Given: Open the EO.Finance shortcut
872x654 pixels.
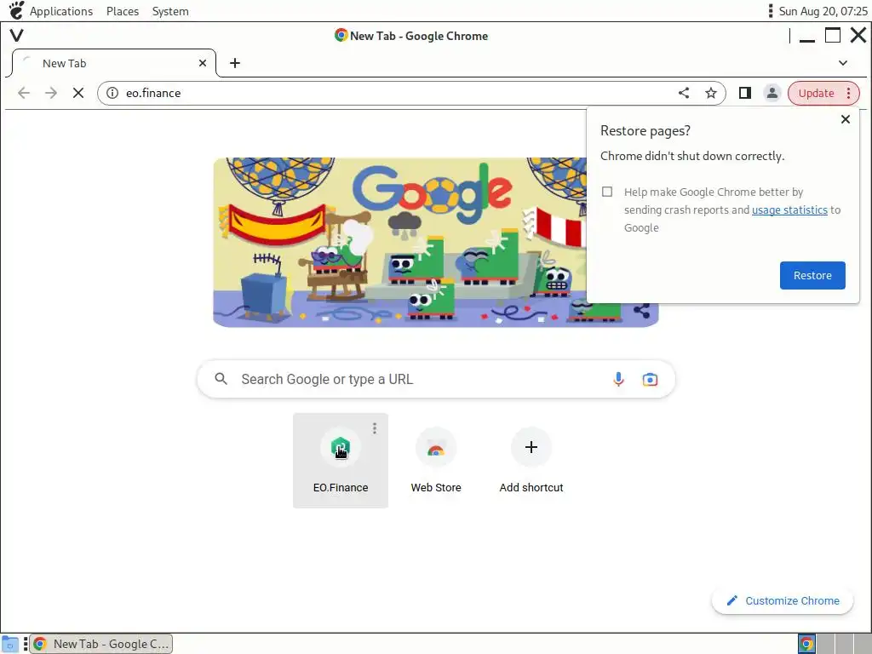Looking at the screenshot, I should tap(341, 461).
